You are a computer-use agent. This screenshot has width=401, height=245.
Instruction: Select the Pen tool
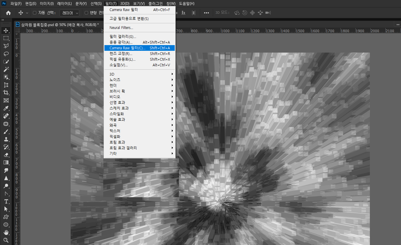pyautogui.click(x=6, y=194)
